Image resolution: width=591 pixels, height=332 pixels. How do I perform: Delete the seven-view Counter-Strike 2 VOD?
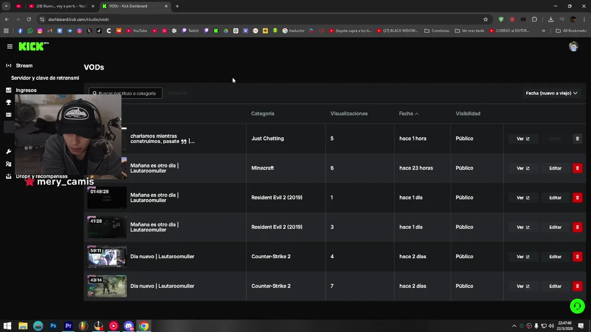577,286
